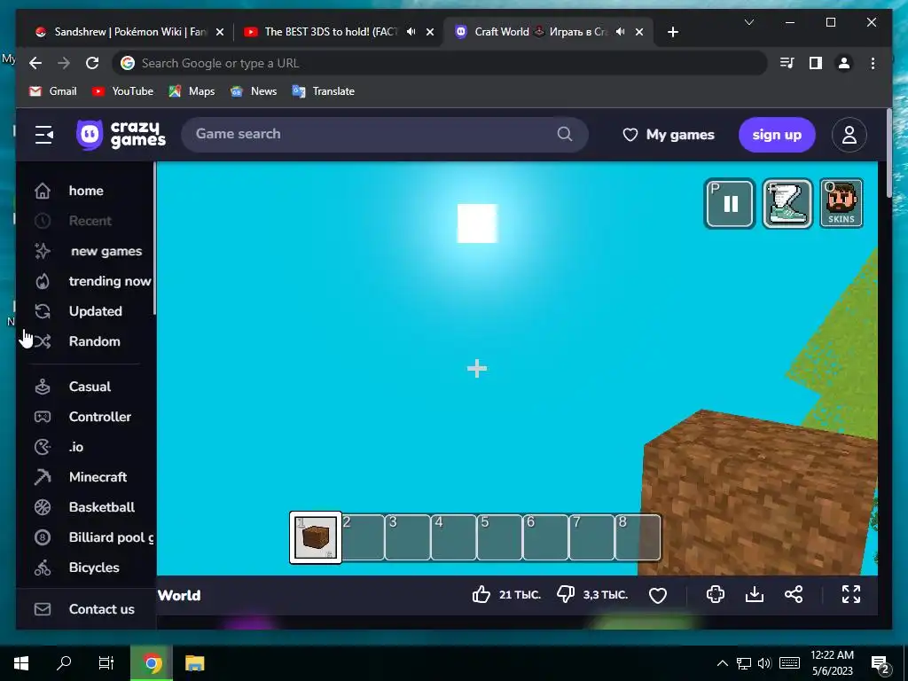This screenshot has width=908, height=681.
Task: Select hotbar slot 4
Action: coord(453,537)
